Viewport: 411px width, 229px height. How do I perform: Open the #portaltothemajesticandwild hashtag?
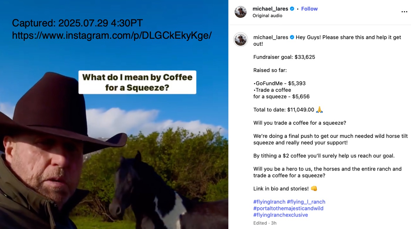click(x=288, y=208)
